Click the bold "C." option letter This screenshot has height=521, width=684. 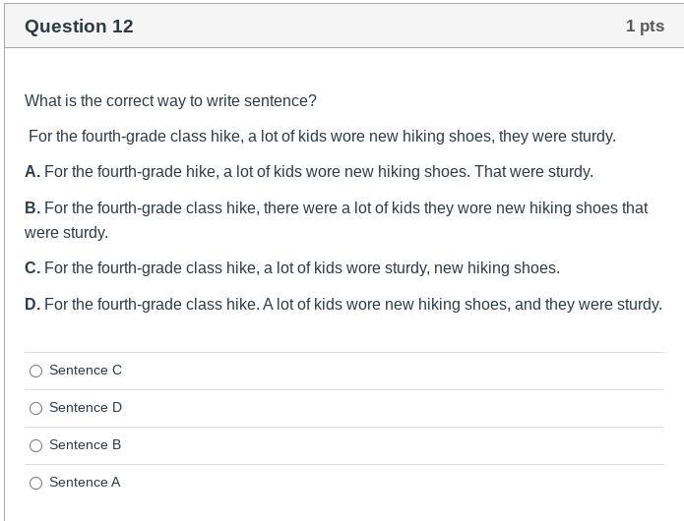point(32,268)
